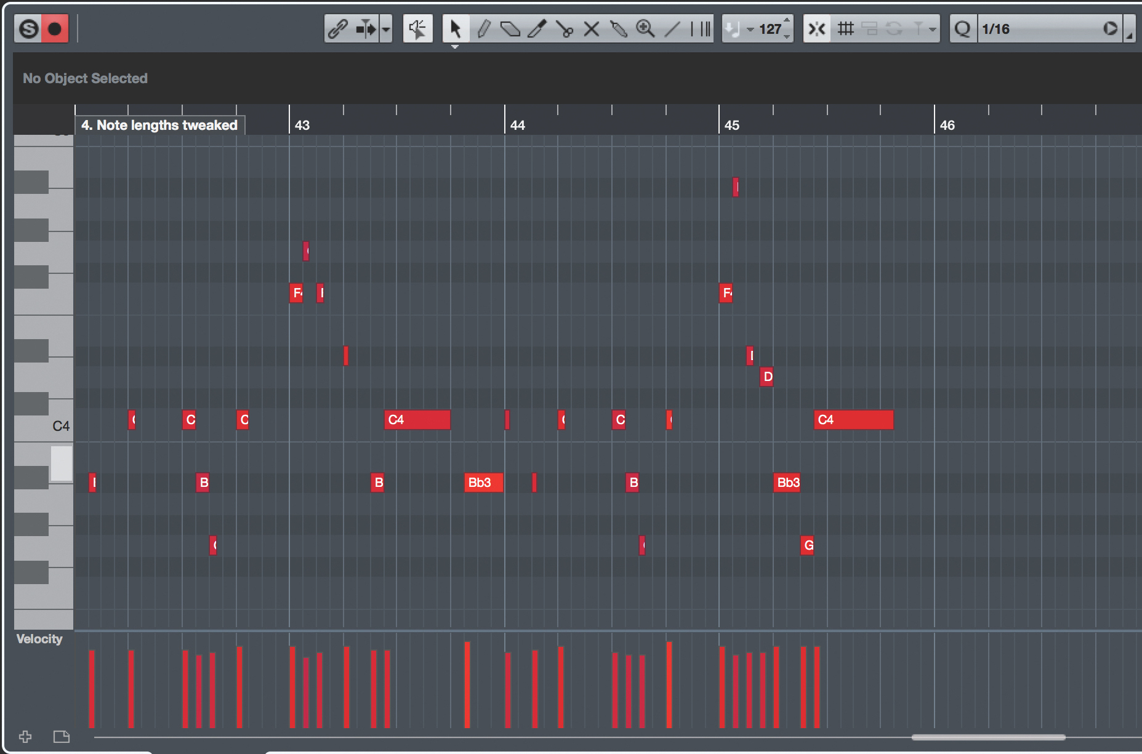Click bar 43 on the ruler
Screen dimensions: 1142x754
pos(302,125)
